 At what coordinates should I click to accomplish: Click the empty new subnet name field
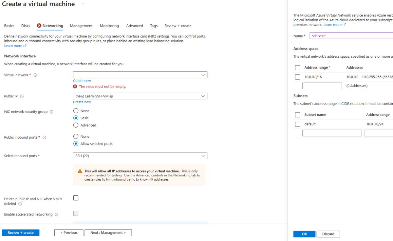332,133
